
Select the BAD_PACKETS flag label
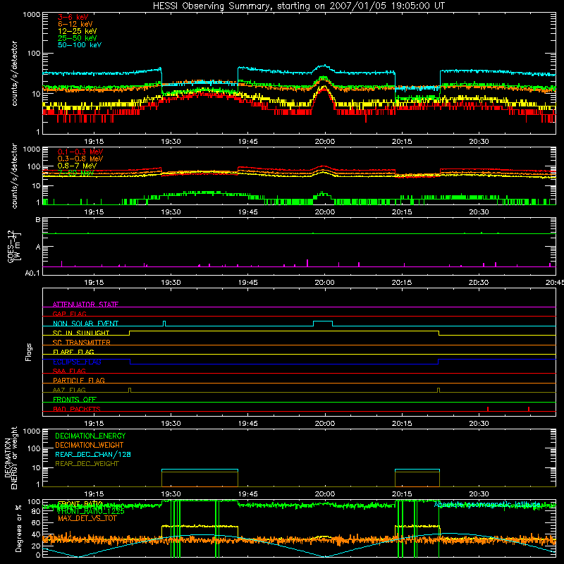click(77, 409)
